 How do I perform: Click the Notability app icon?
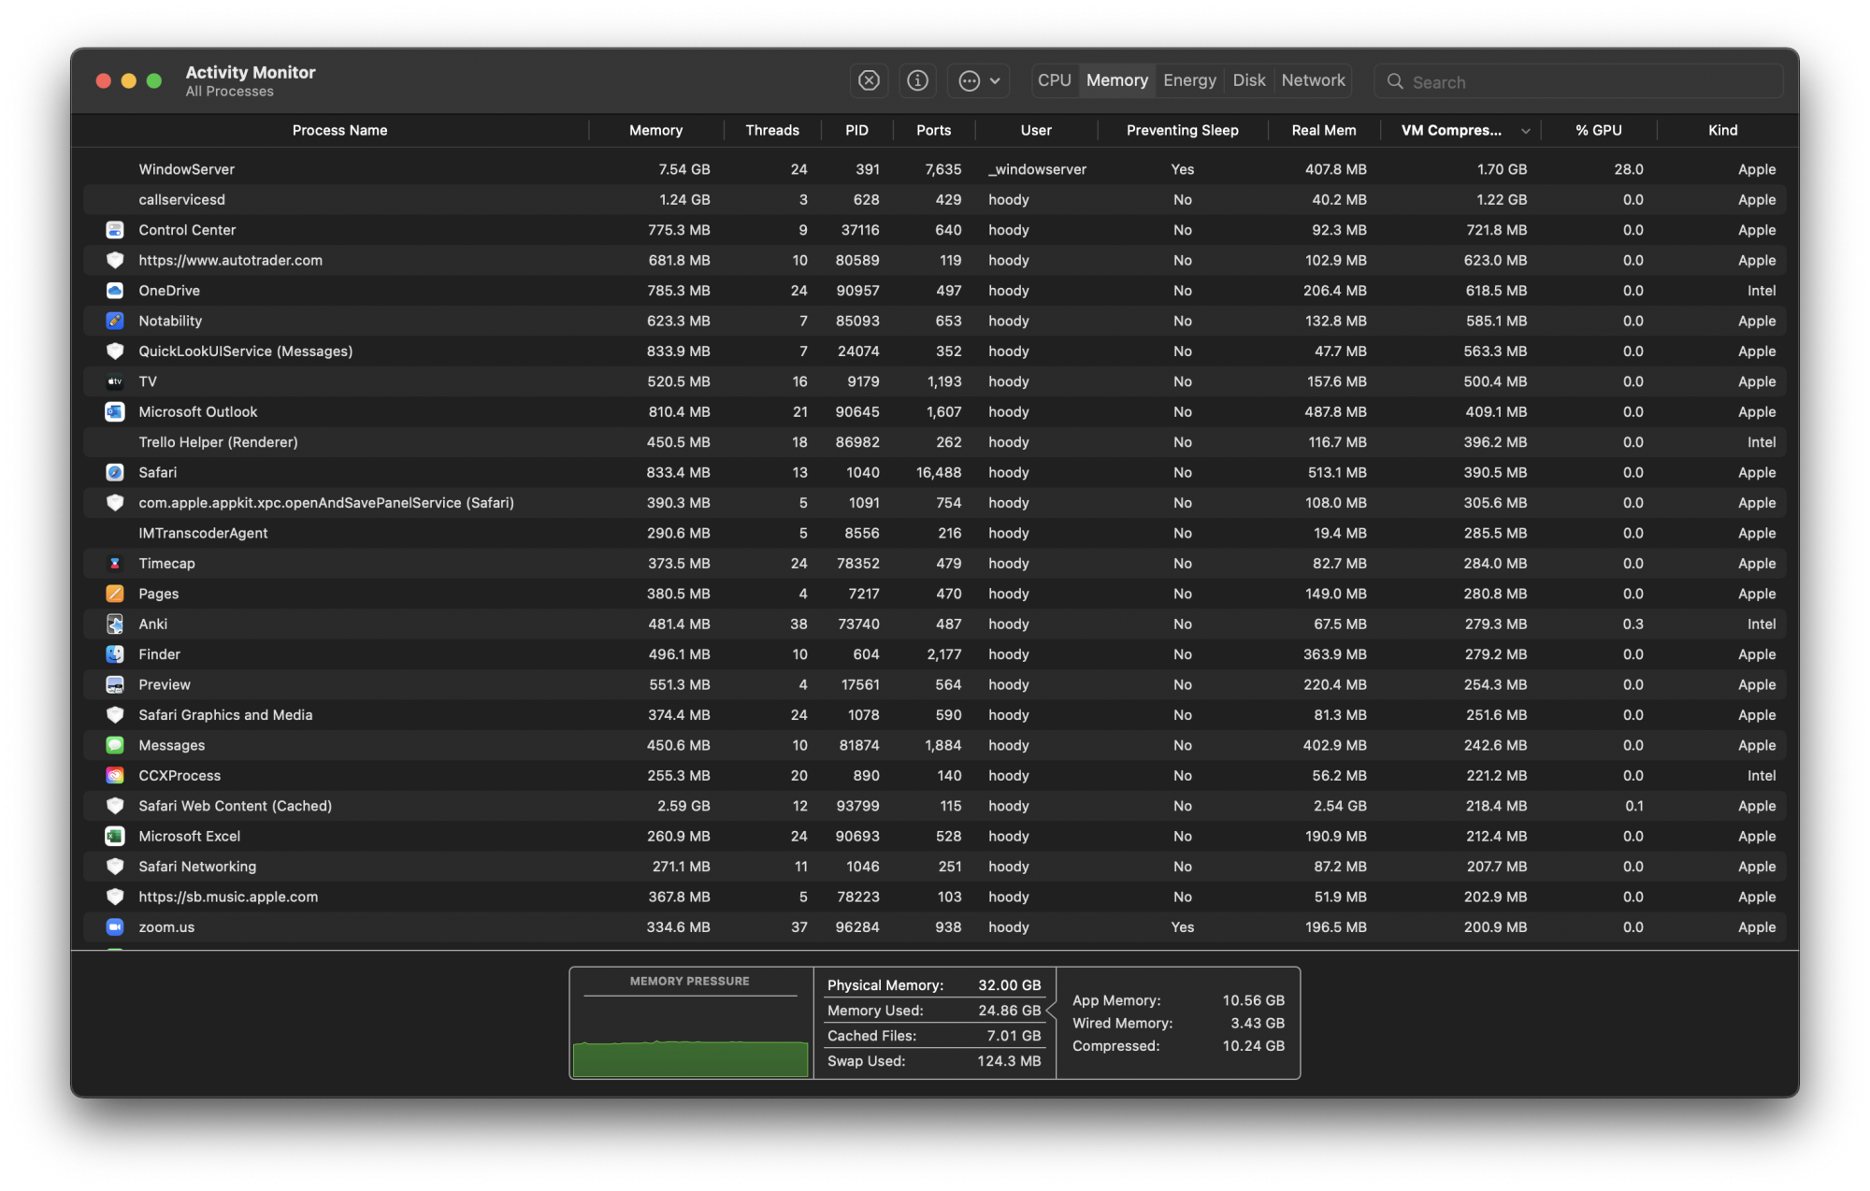115,321
